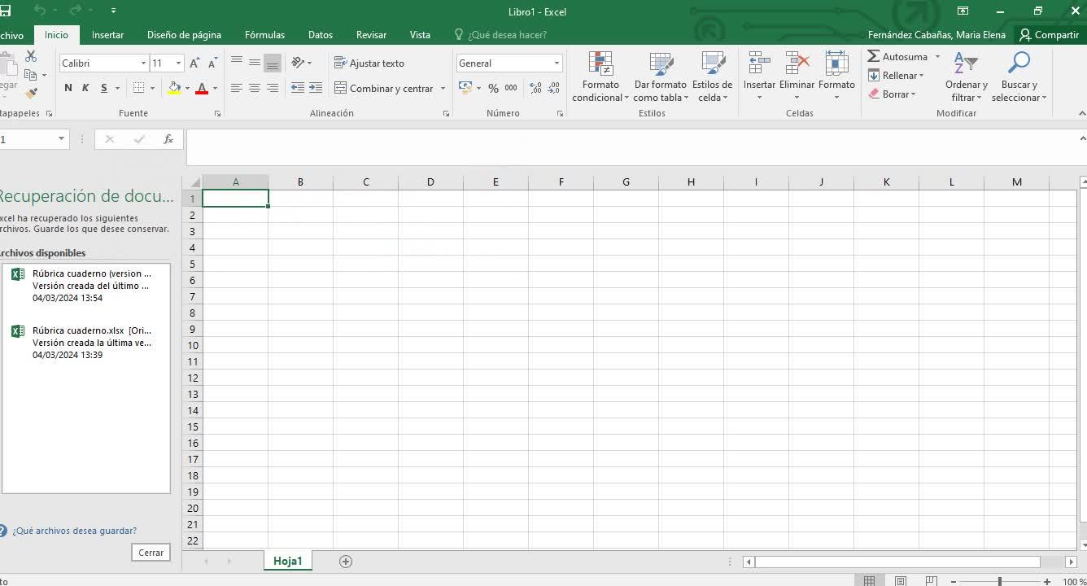Image resolution: width=1087 pixels, height=586 pixels.
Task: Increase font size with the larger A
Action: pos(194,63)
